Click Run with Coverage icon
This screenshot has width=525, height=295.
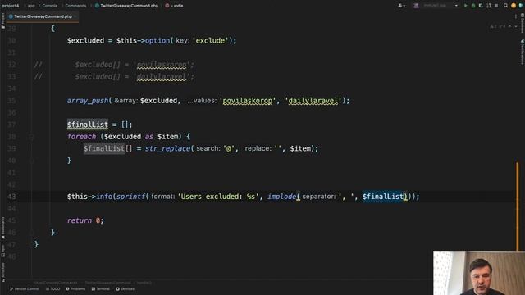coord(481,6)
